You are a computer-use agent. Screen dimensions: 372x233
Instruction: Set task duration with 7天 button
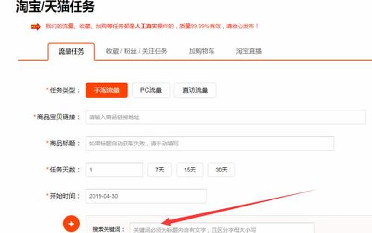pos(159,170)
